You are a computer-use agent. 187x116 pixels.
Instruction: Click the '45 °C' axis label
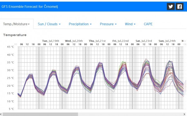pos(11,47)
